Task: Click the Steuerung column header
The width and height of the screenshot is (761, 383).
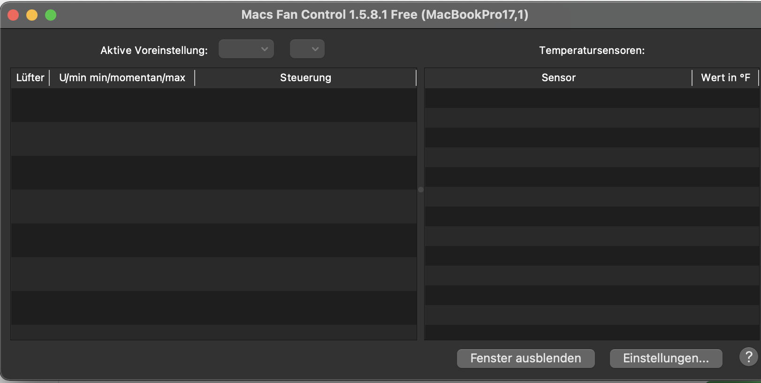Action: [x=305, y=77]
